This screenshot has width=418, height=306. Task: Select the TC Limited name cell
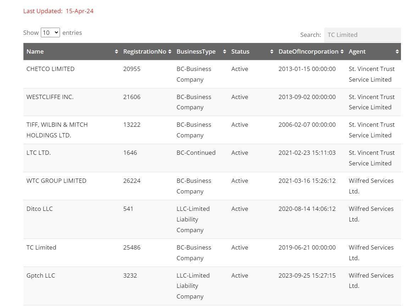(x=41, y=247)
